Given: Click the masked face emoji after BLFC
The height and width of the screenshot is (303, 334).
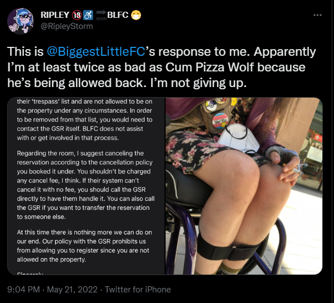Looking at the screenshot, I should point(135,15).
